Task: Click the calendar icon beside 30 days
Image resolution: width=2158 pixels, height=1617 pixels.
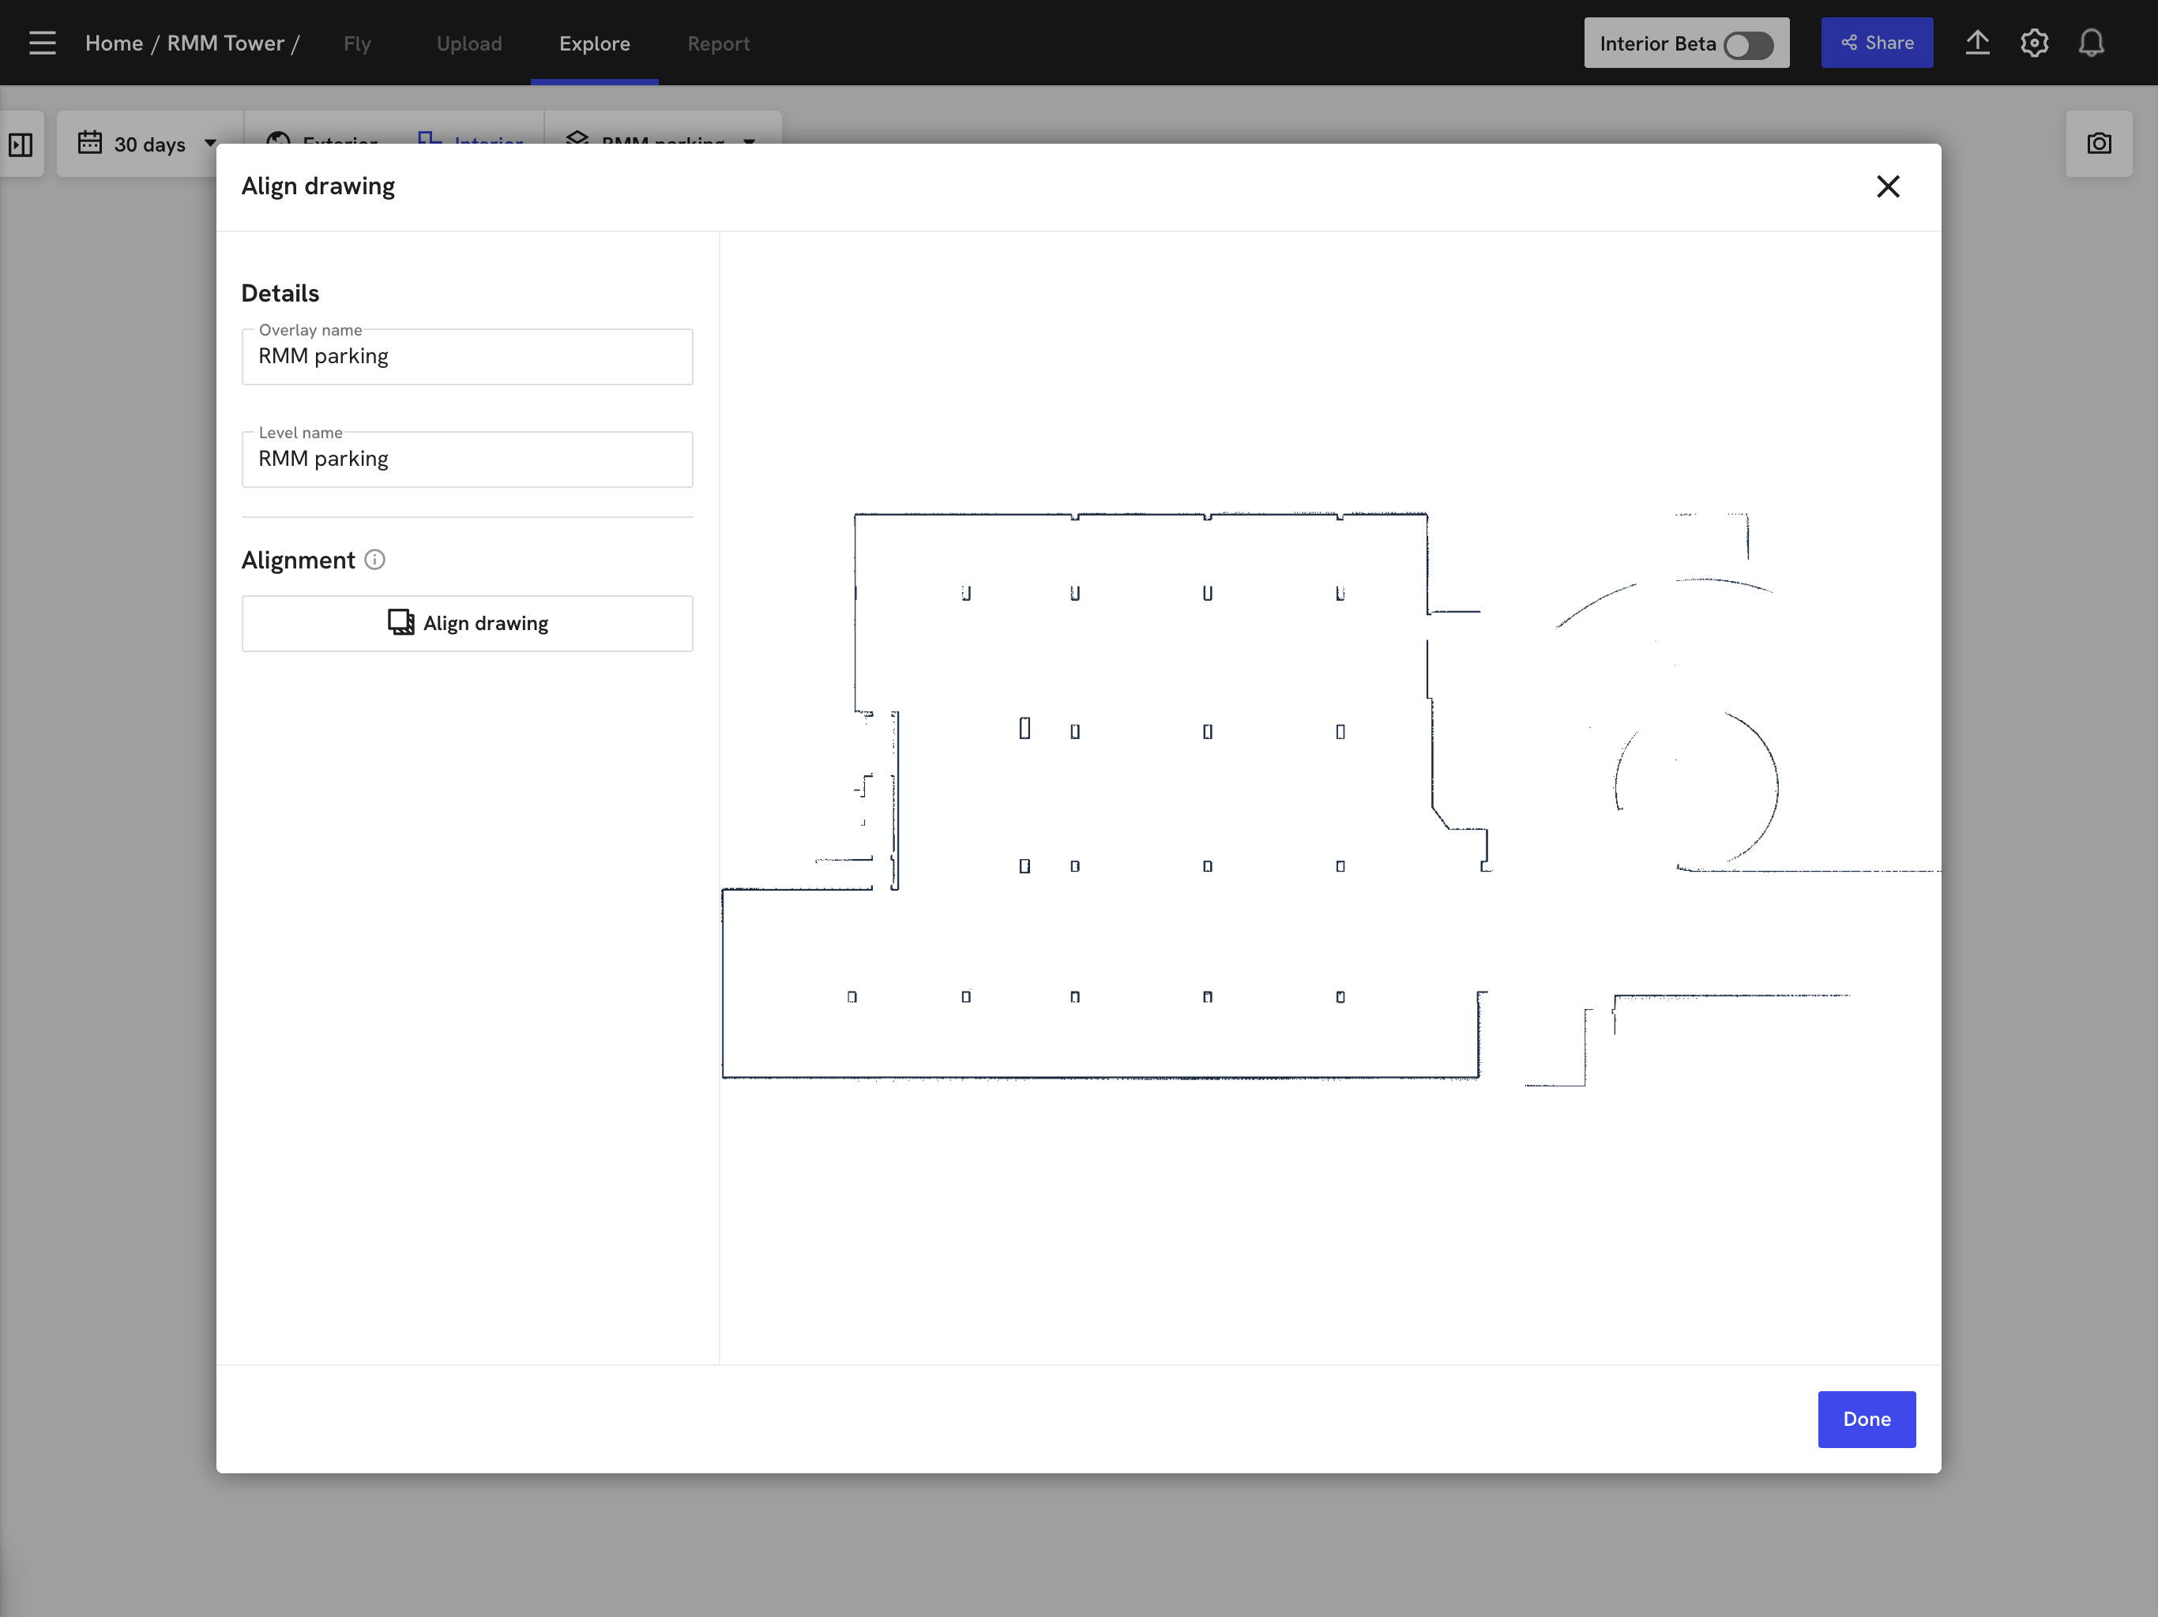Action: pos(91,144)
